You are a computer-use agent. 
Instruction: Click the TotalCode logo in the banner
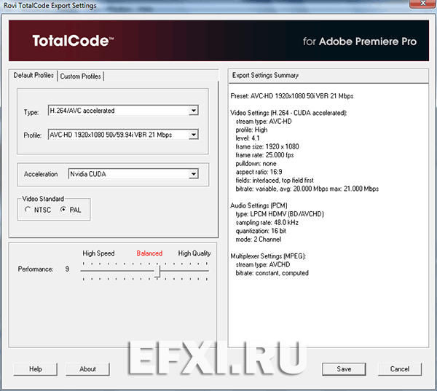click(73, 41)
